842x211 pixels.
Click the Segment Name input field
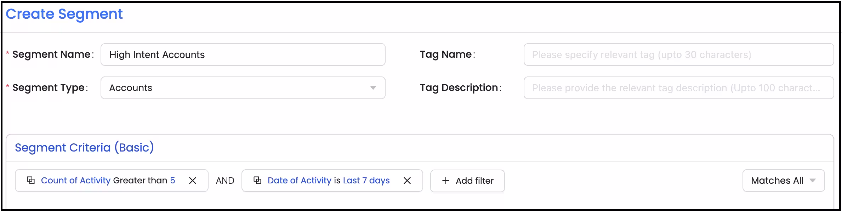(x=243, y=55)
